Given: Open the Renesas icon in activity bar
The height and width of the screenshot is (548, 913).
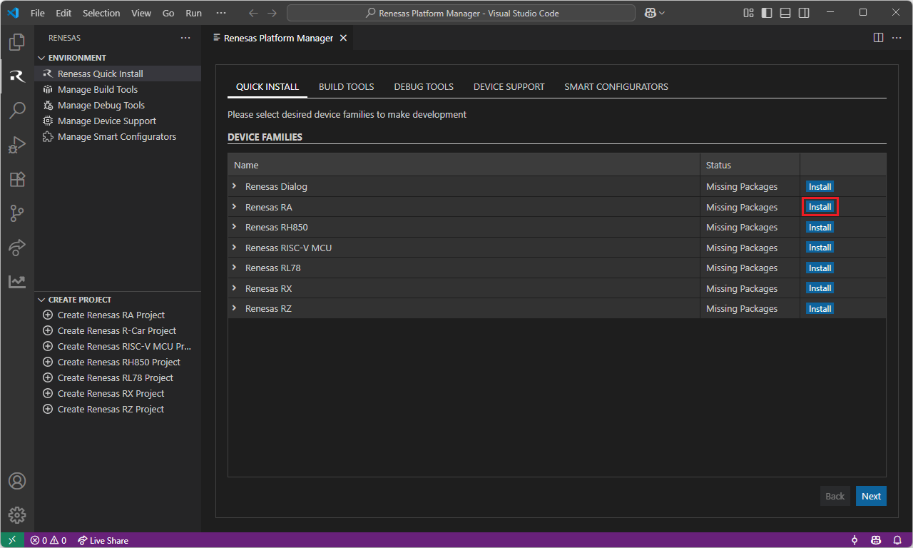Looking at the screenshot, I should tap(17, 76).
